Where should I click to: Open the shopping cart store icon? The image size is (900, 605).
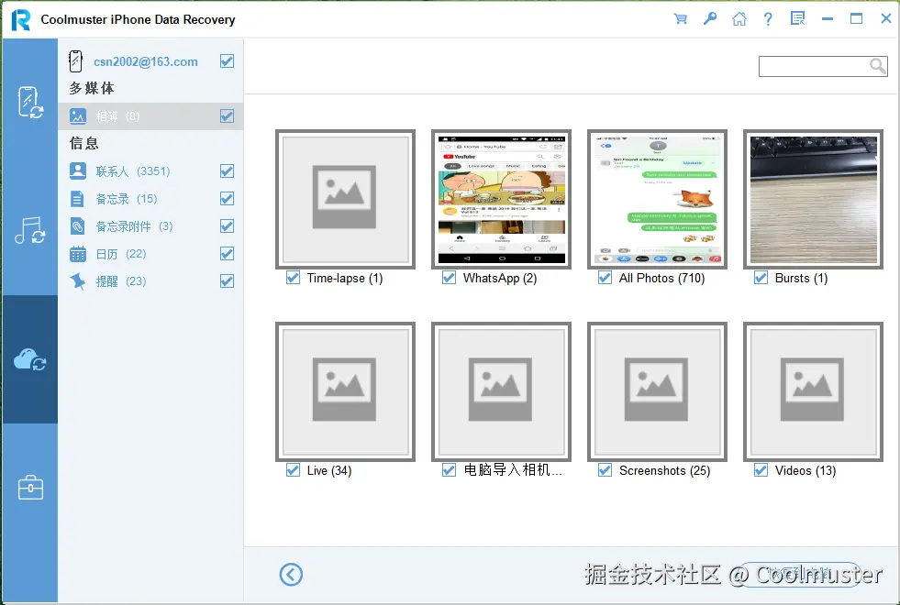pyautogui.click(x=680, y=18)
